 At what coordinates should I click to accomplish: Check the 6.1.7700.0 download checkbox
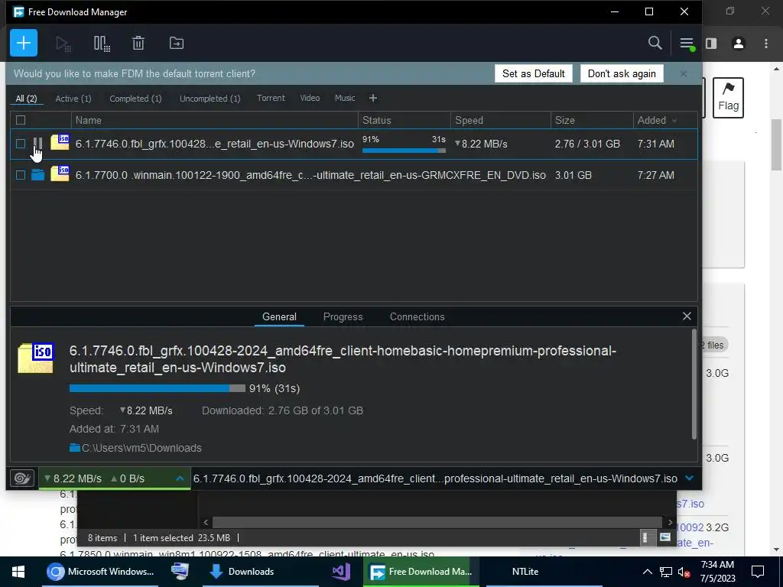click(21, 175)
